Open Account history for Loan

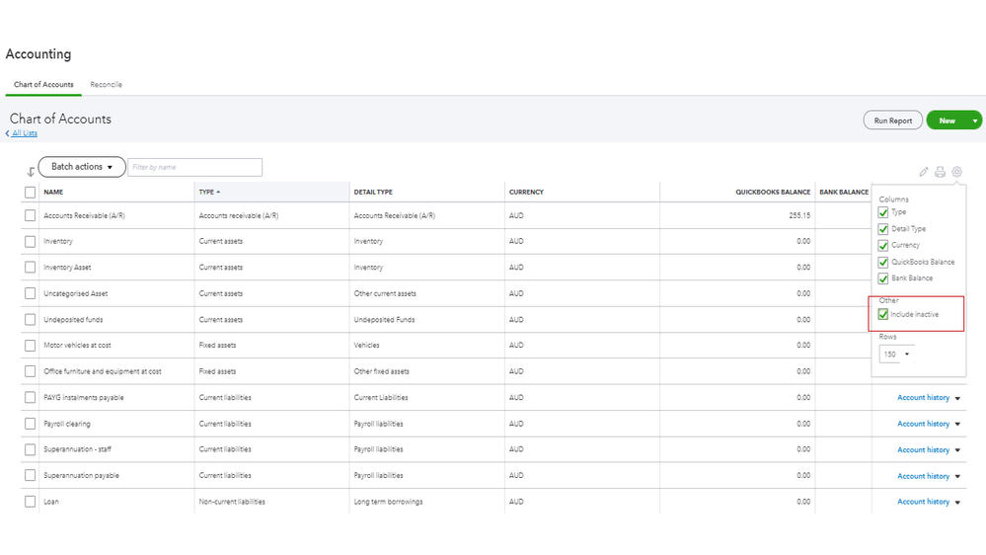click(x=923, y=502)
